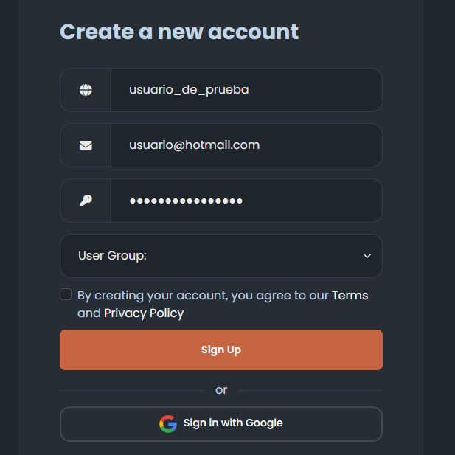Click the User Group chevron arrow
This screenshot has width=455, height=455.
[x=367, y=256]
